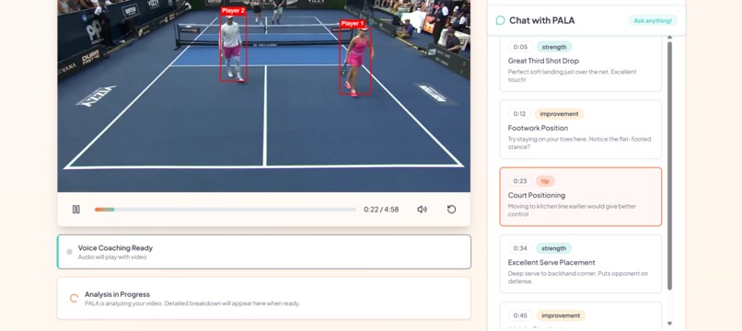
Task: Mute the video with the speaker icon
Action: click(x=422, y=210)
